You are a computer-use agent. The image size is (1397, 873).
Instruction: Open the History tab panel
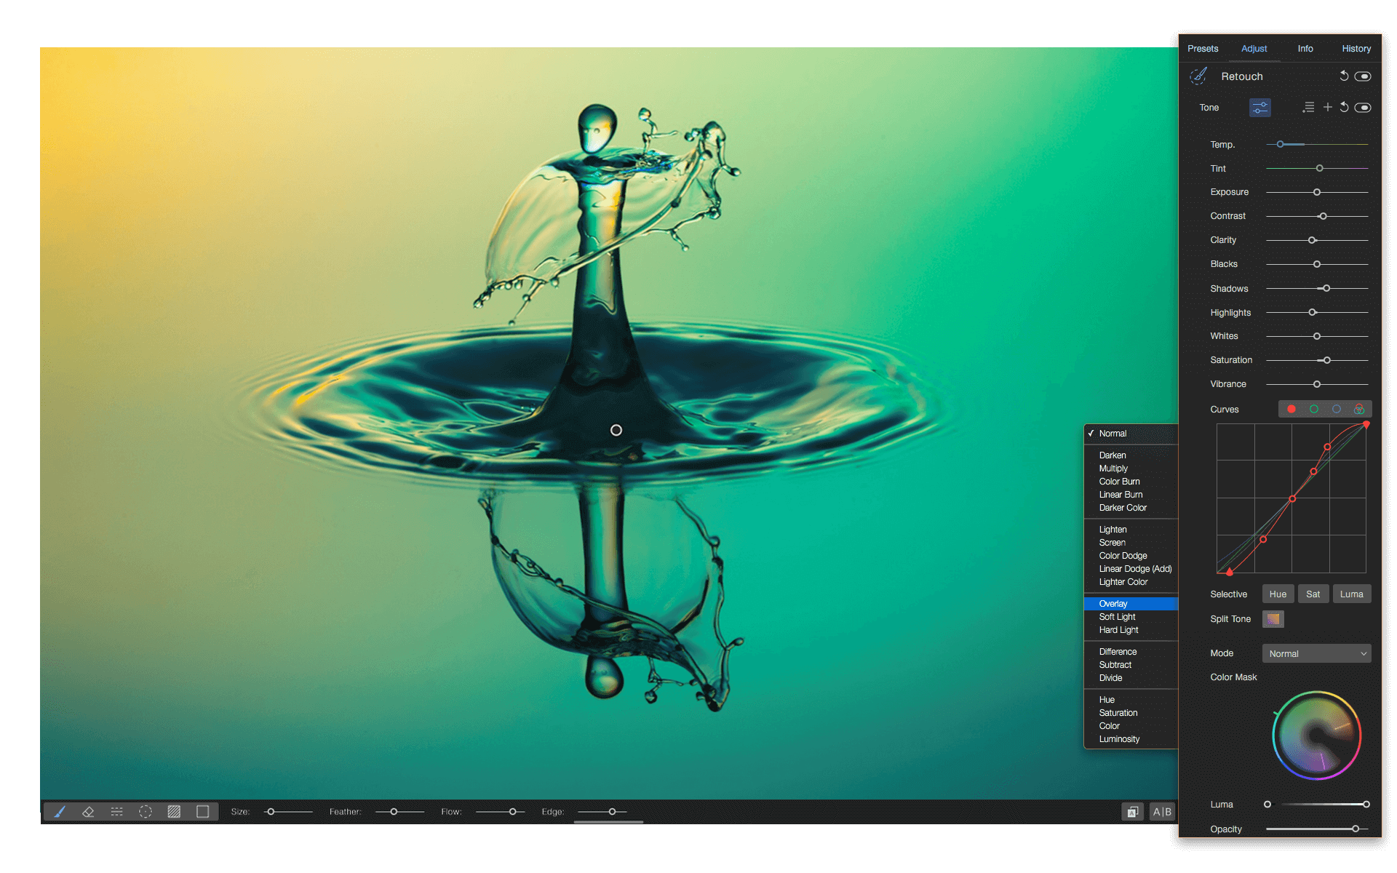(1357, 47)
